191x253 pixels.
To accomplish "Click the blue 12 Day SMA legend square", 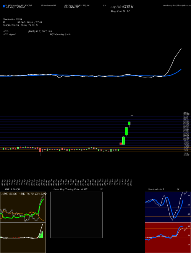I will coord(4,7).
